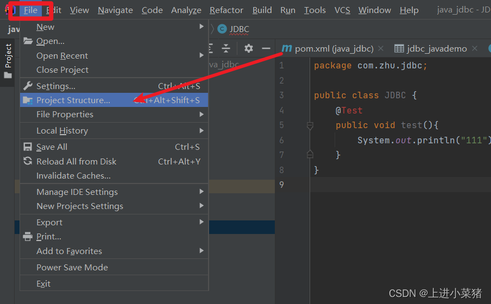Click Local History submenu arrow

(x=202, y=130)
